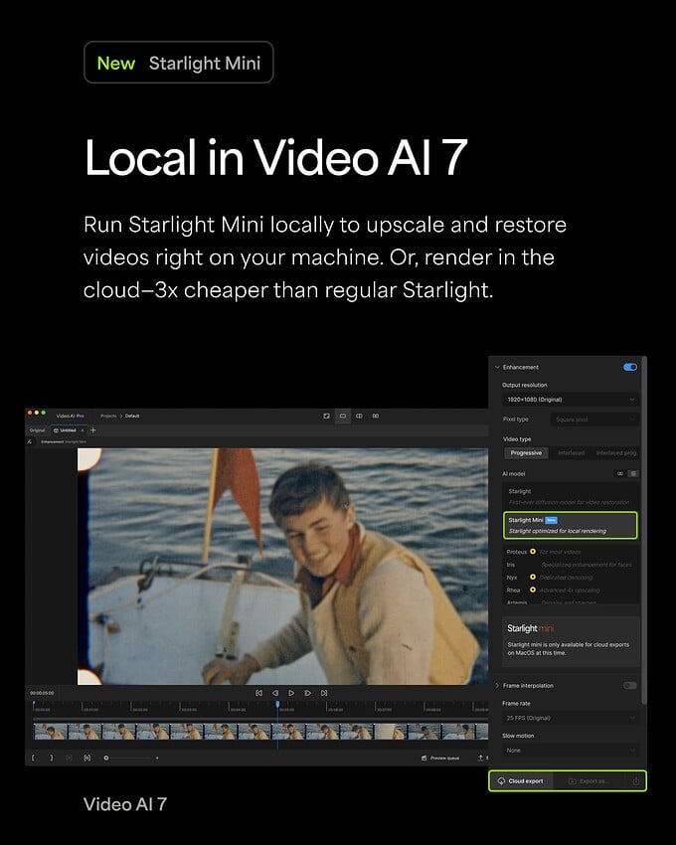Select the Nyx AI model

[571, 578]
